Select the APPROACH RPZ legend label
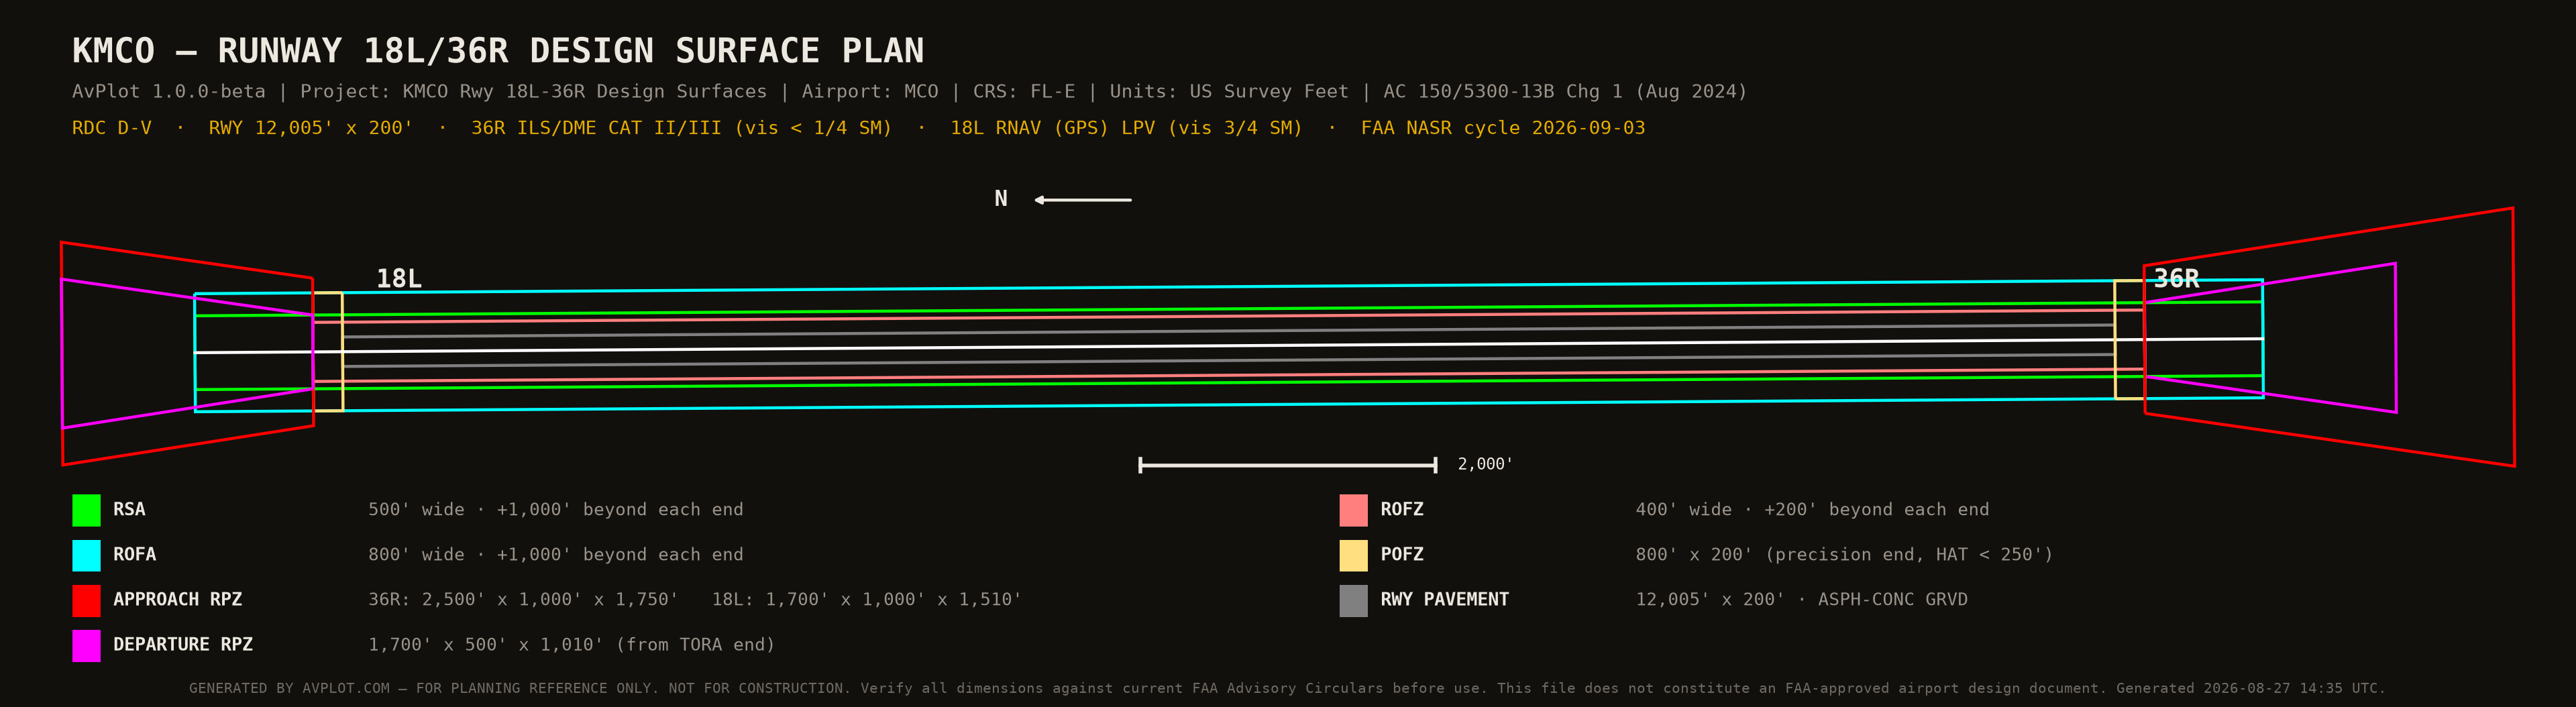Viewport: 2576px width, 707px height. click(x=177, y=600)
